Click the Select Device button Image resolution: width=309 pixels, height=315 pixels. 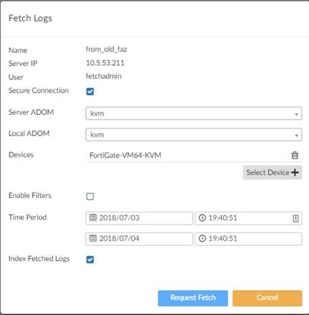click(x=272, y=172)
